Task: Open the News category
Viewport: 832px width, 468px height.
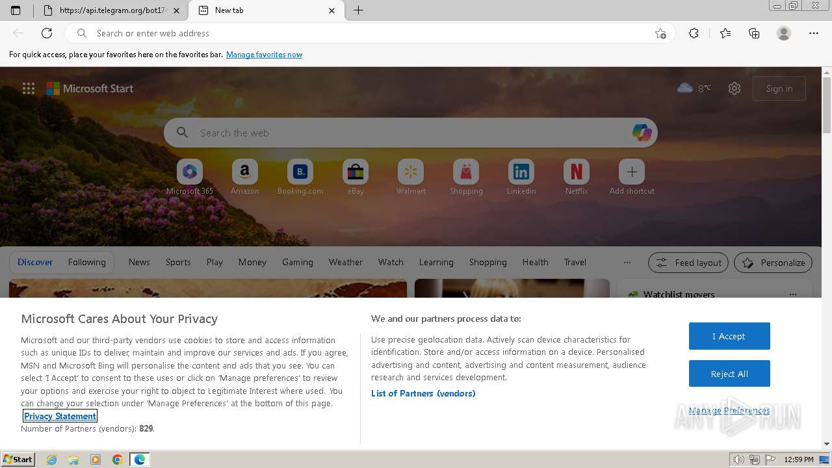Action: (x=139, y=262)
